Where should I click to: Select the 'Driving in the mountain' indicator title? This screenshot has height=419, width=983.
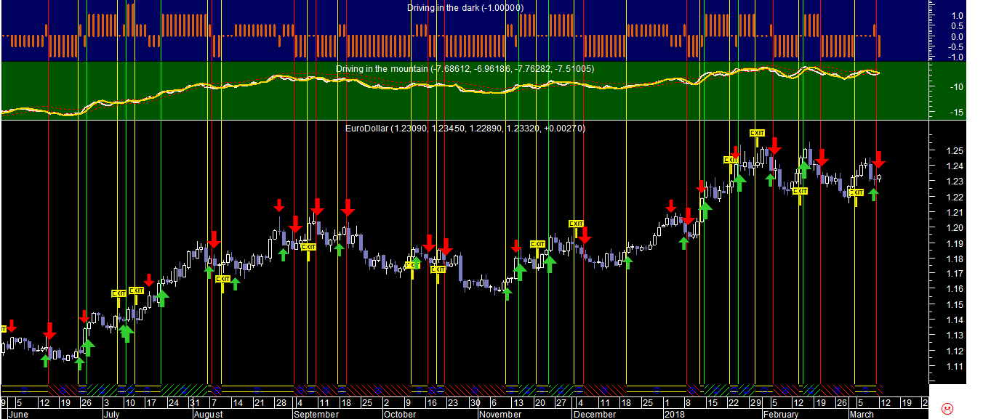[465, 69]
